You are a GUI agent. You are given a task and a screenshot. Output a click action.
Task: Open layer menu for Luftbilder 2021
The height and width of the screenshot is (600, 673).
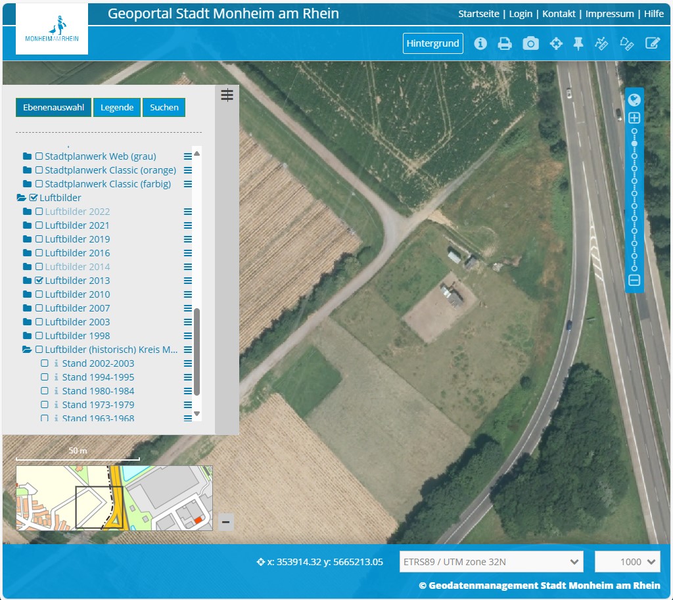pos(187,225)
